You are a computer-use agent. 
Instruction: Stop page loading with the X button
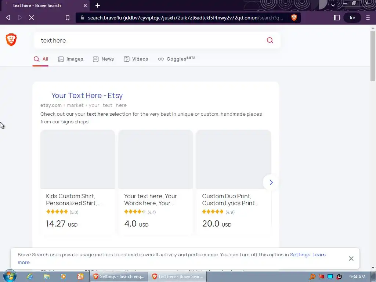click(32, 18)
